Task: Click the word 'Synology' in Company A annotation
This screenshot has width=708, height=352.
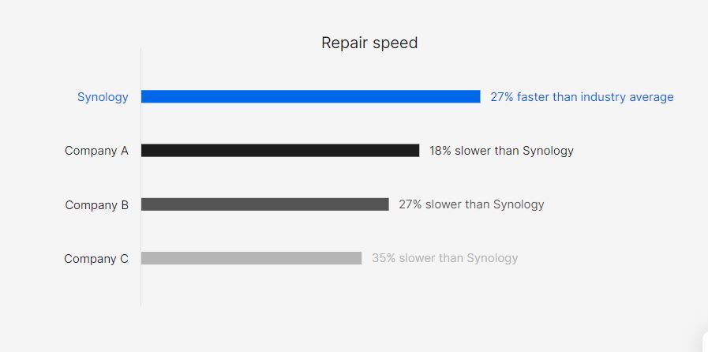Action: [548, 151]
